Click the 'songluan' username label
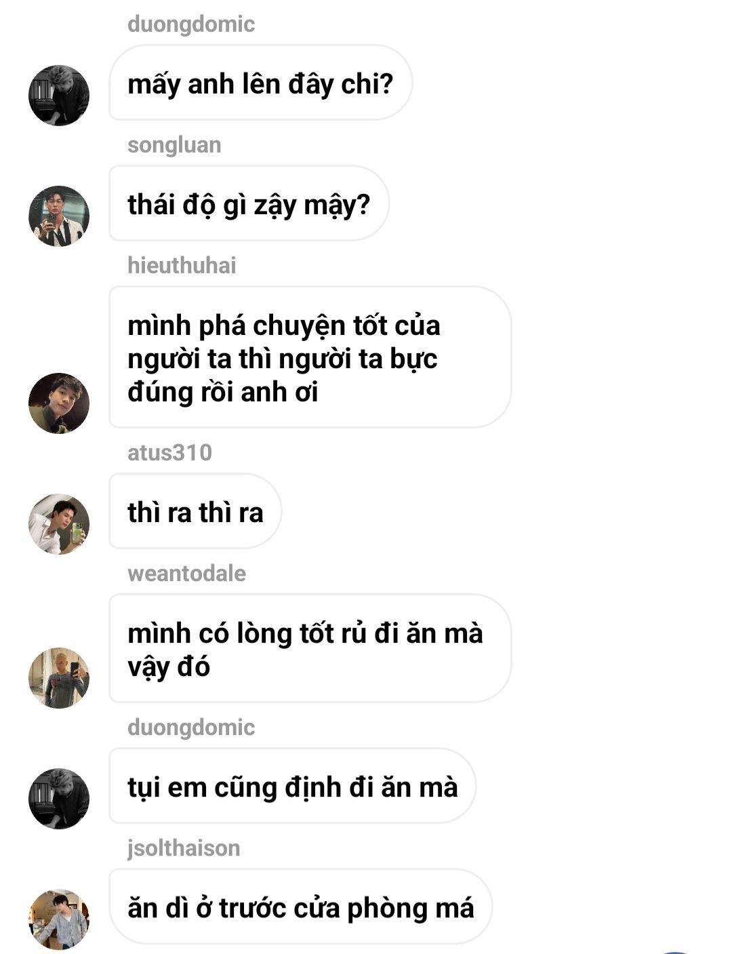 [174, 145]
